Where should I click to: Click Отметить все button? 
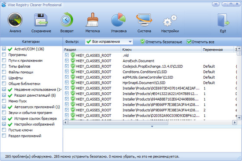[201, 42]
